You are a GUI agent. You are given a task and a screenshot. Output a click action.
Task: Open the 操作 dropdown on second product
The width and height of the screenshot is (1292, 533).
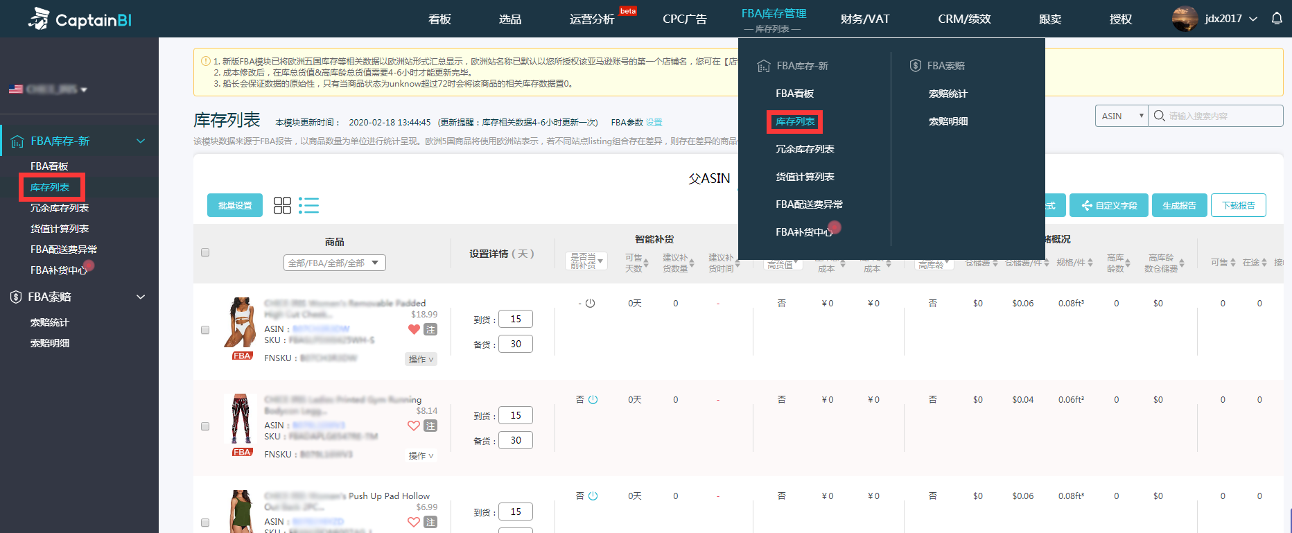click(x=421, y=455)
